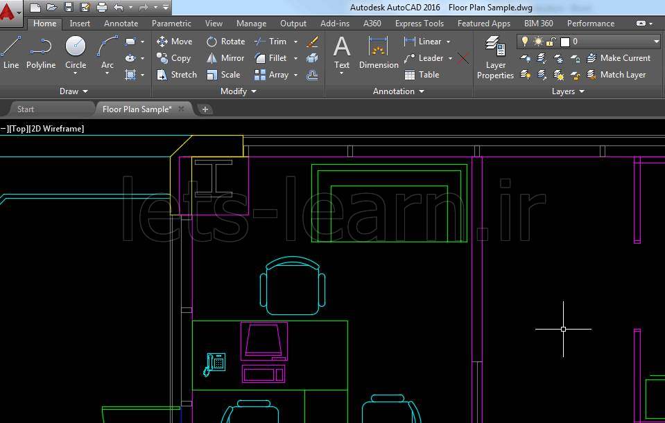Insert a Table from Annotation panel
This screenshot has width=665, height=423.
[x=422, y=75]
